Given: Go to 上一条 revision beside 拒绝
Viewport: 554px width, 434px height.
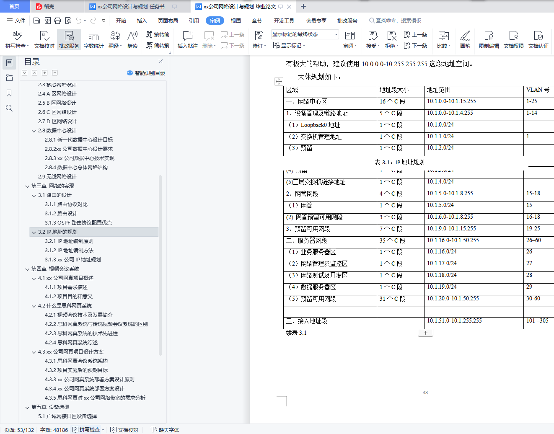Looking at the screenshot, I should coord(415,35).
